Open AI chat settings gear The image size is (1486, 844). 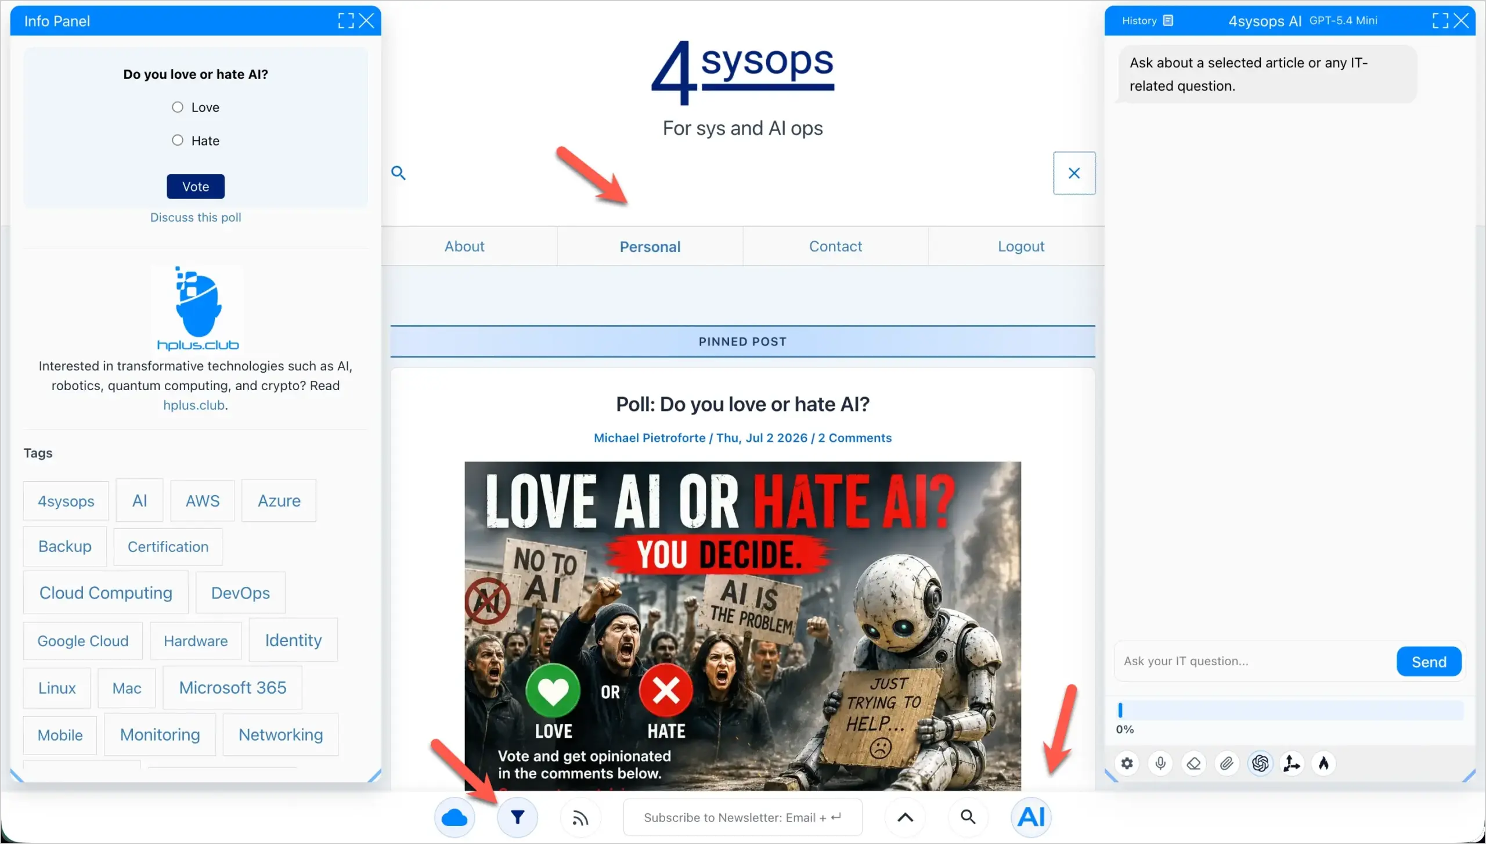[x=1127, y=763]
